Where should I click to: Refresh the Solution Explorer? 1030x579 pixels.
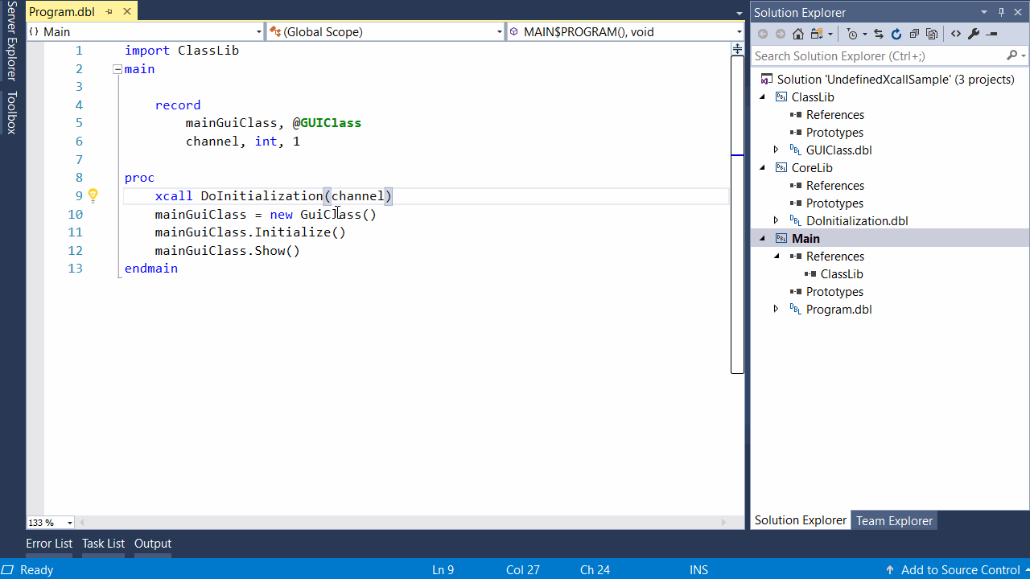896,34
